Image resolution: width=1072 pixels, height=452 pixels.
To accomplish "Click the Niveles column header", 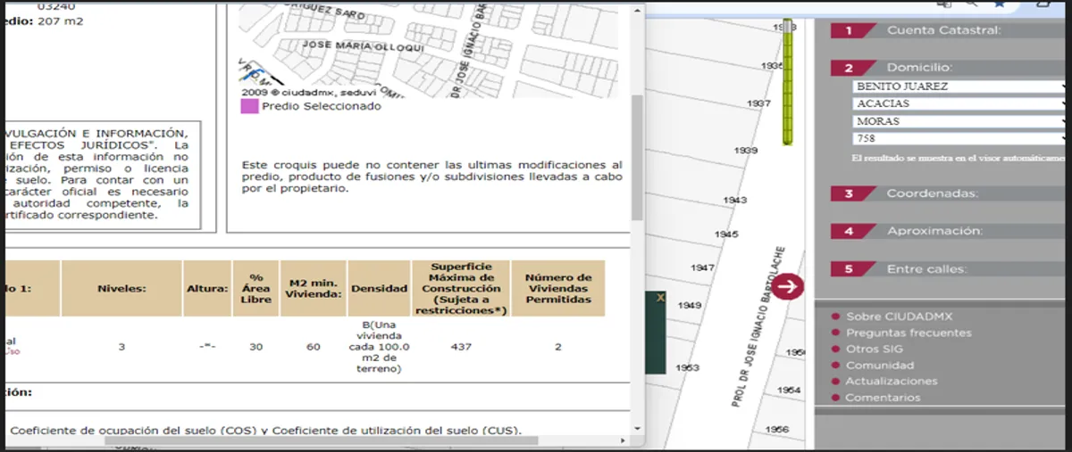I will tap(121, 289).
